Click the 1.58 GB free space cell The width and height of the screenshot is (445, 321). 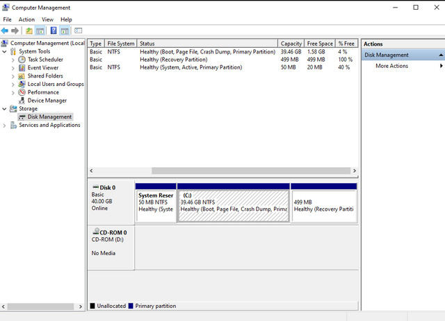pyautogui.click(x=316, y=52)
